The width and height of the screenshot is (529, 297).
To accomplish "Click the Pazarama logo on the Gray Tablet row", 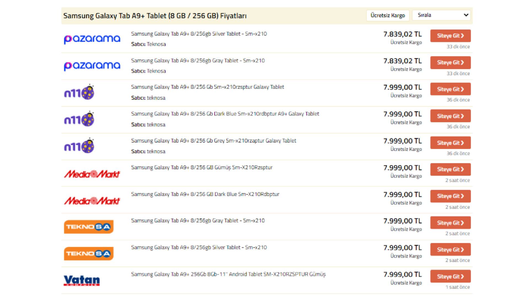I will click(92, 66).
